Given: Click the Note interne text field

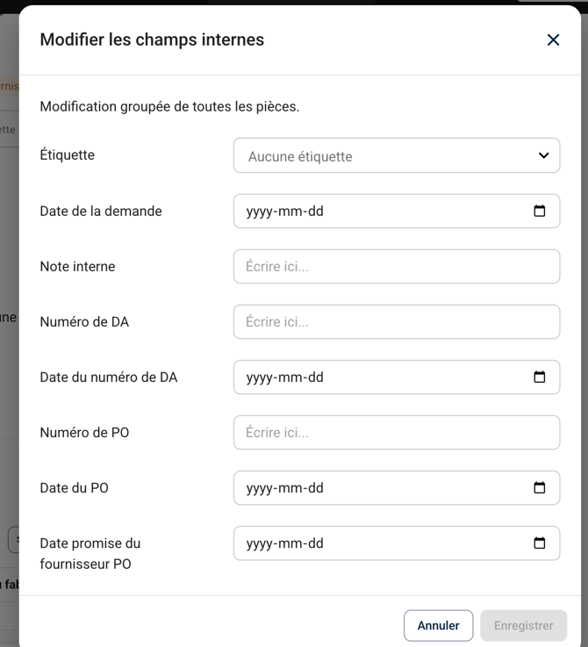Looking at the screenshot, I should pyautogui.click(x=396, y=266).
